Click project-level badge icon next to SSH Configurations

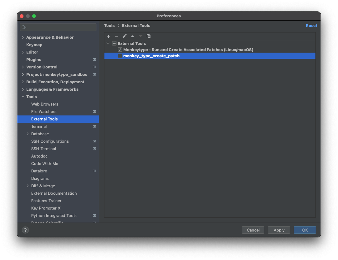[94, 141]
